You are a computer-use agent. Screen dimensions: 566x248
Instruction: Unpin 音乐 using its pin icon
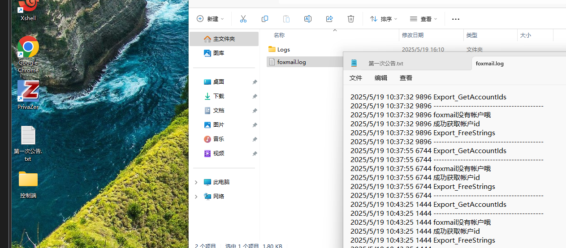(255, 140)
